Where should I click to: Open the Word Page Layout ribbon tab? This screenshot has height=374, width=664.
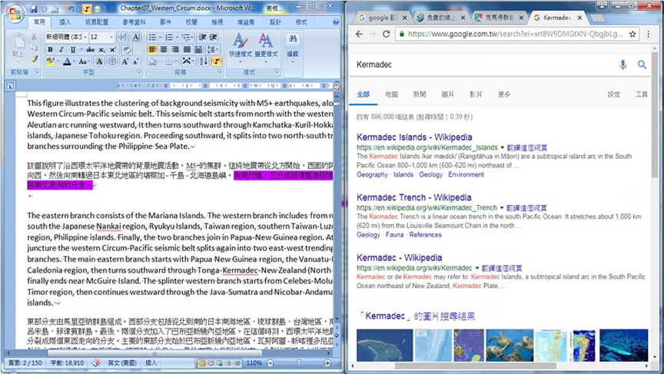[x=97, y=22]
